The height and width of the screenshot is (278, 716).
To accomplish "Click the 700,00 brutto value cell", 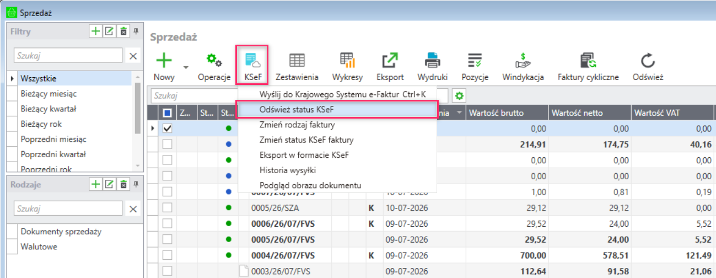I will tap(507, 255).
